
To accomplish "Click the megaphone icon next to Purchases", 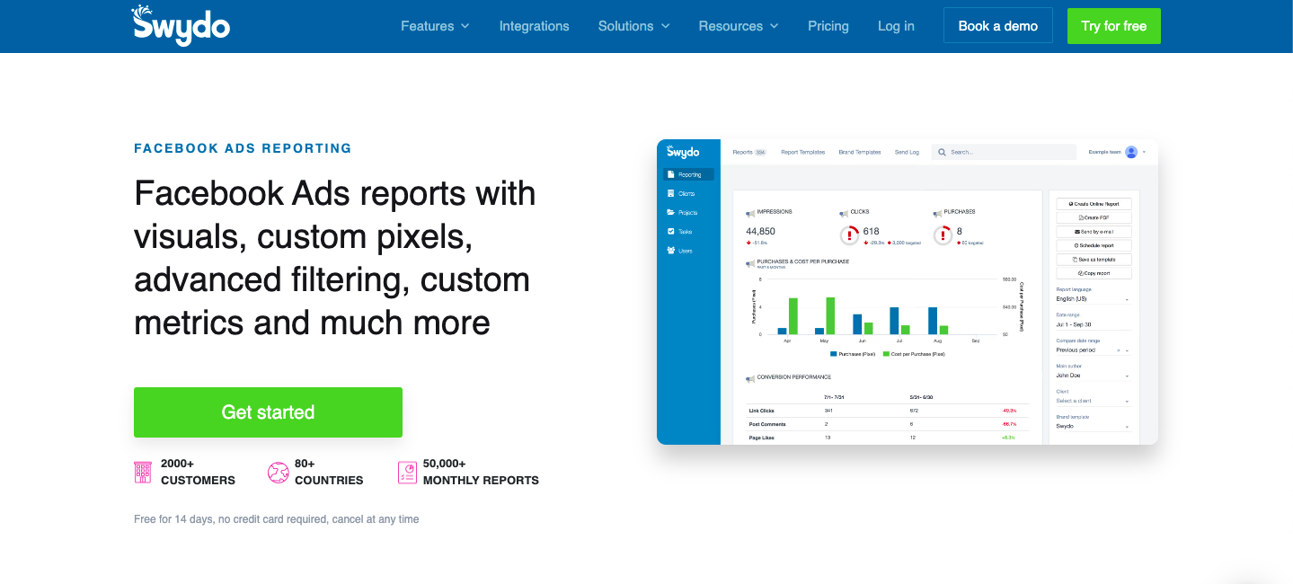I will pyautogui.click(x=937, y=214).
